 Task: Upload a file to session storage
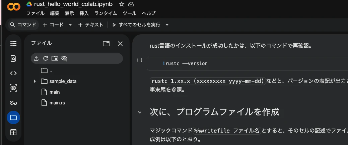pyautogui.click(x=36, y=58)
